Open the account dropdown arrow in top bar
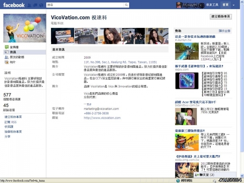Image resolution: width=244 pixels, height=183 pixels. click(234, 5)
